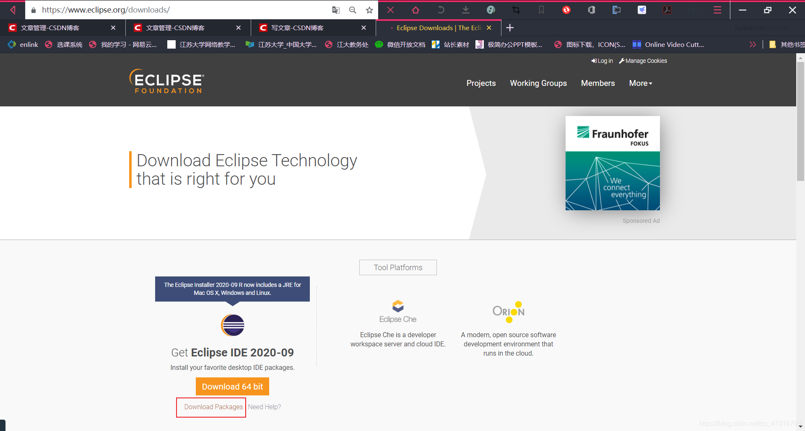Click the Download 64 bit button
Screen dimensions: 805x431
232,386
